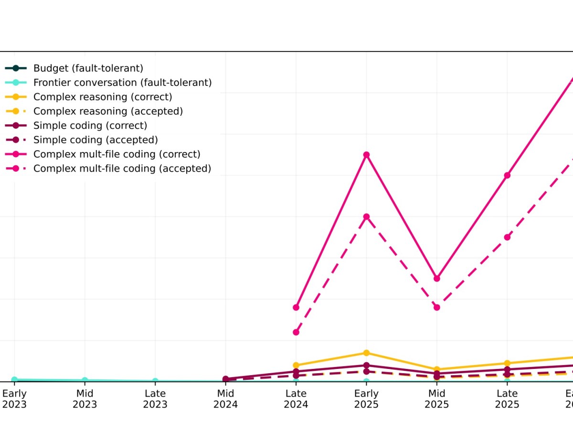
Task: Click turquoise Frontier conversation point at Mid 2023
Action: (85, 381)
